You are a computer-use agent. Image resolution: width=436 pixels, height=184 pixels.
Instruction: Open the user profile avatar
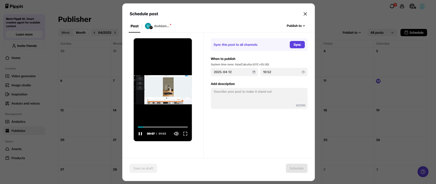(422, 6)
